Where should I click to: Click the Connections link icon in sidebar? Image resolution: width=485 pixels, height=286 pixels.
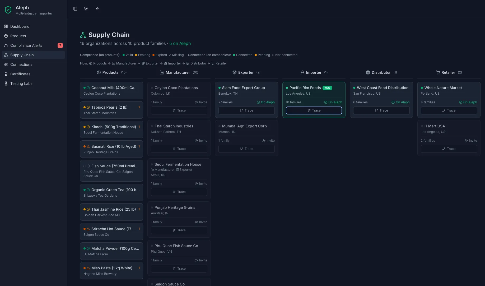click(6, 64)
